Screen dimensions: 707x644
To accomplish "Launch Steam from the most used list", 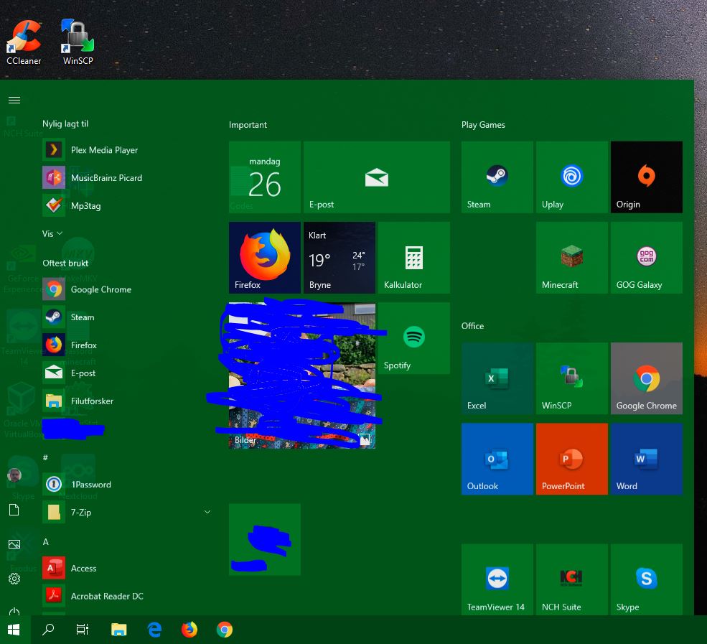I will pyautogui.click(x=126, y=317).
